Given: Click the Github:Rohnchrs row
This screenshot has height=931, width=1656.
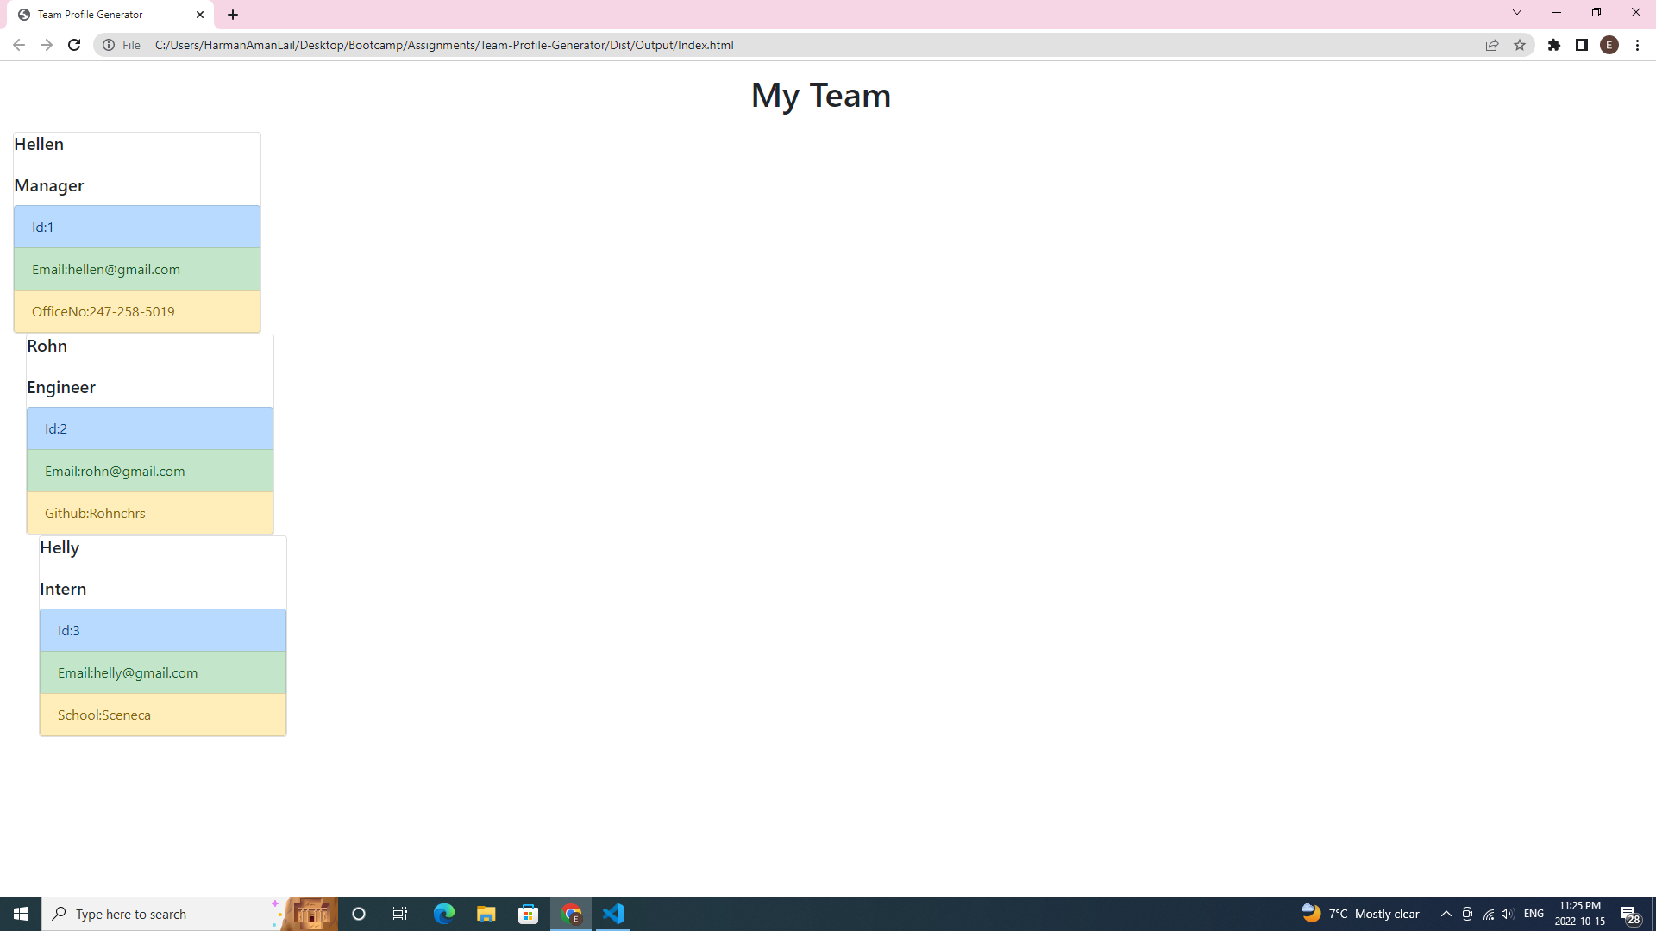Looking at the screenshot, I should click(150, 513).
